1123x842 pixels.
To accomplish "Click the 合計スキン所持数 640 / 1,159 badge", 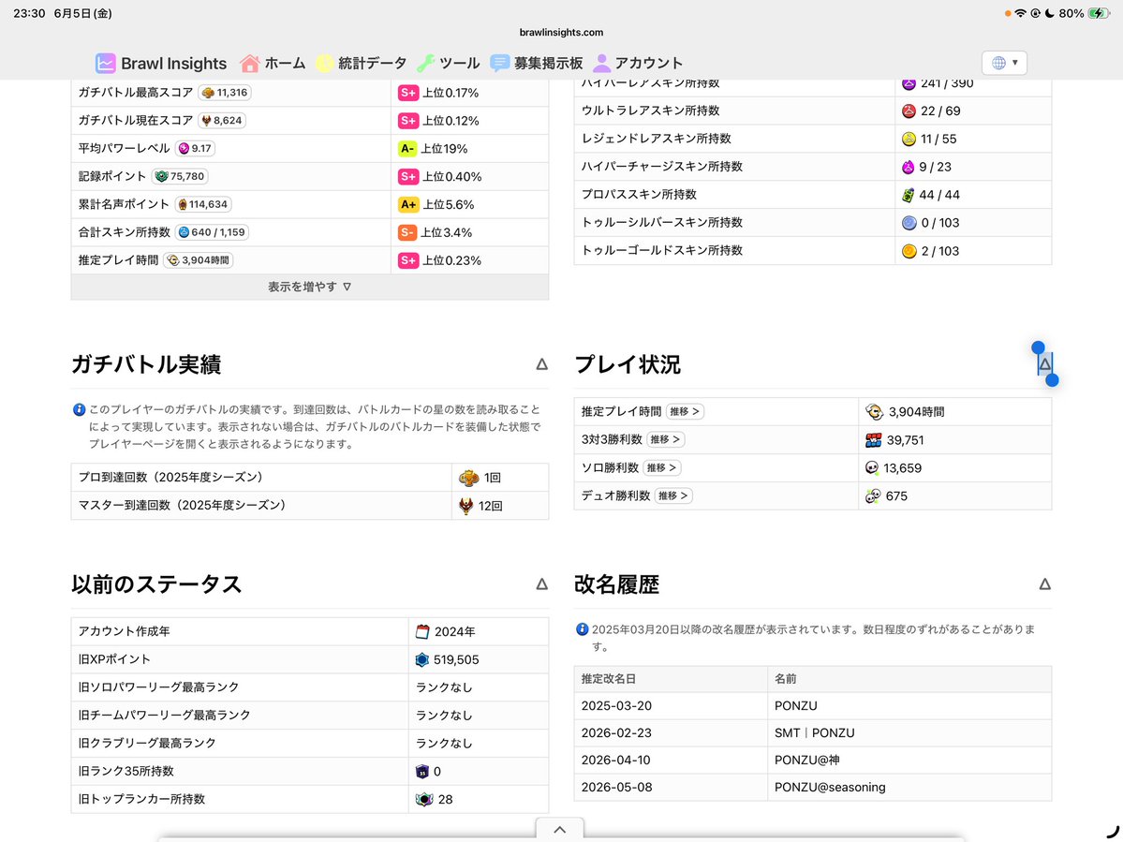I will (x=212, y=232).
